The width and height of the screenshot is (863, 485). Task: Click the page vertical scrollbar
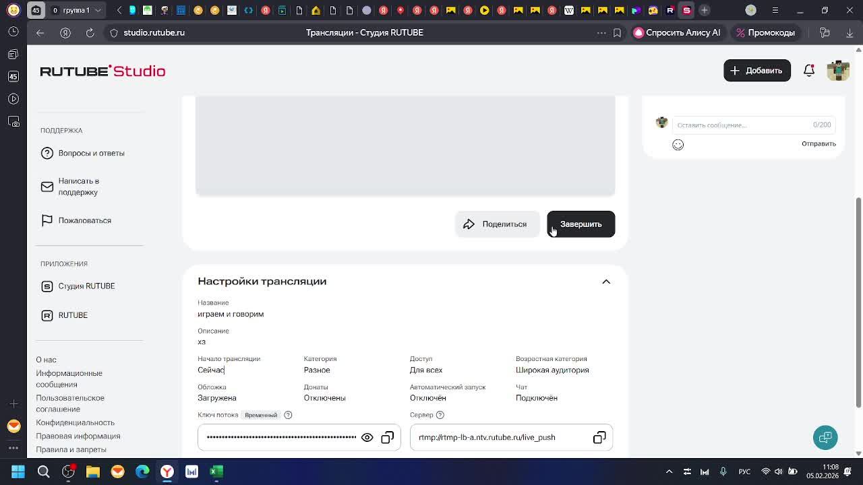(858, 302)
